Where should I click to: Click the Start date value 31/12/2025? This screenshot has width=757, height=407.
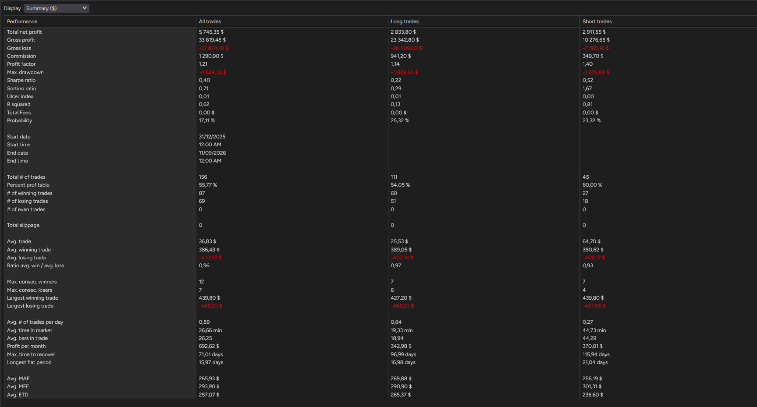(212, 137)
